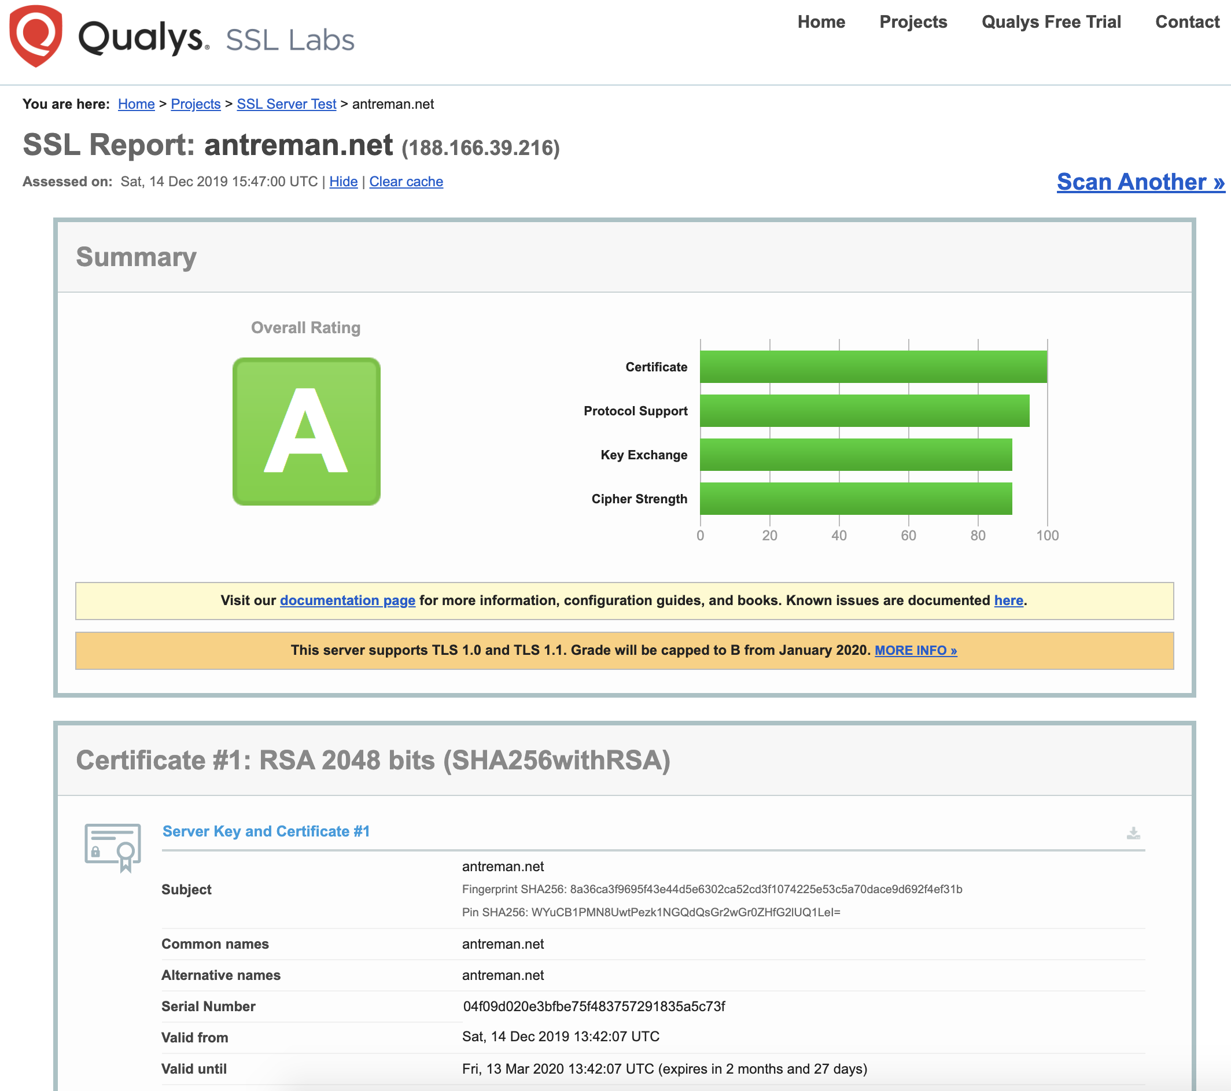The height and width of the screenshot is (1091, 1231).
Task: Open the Projects menu item
Action: point(912,23)
